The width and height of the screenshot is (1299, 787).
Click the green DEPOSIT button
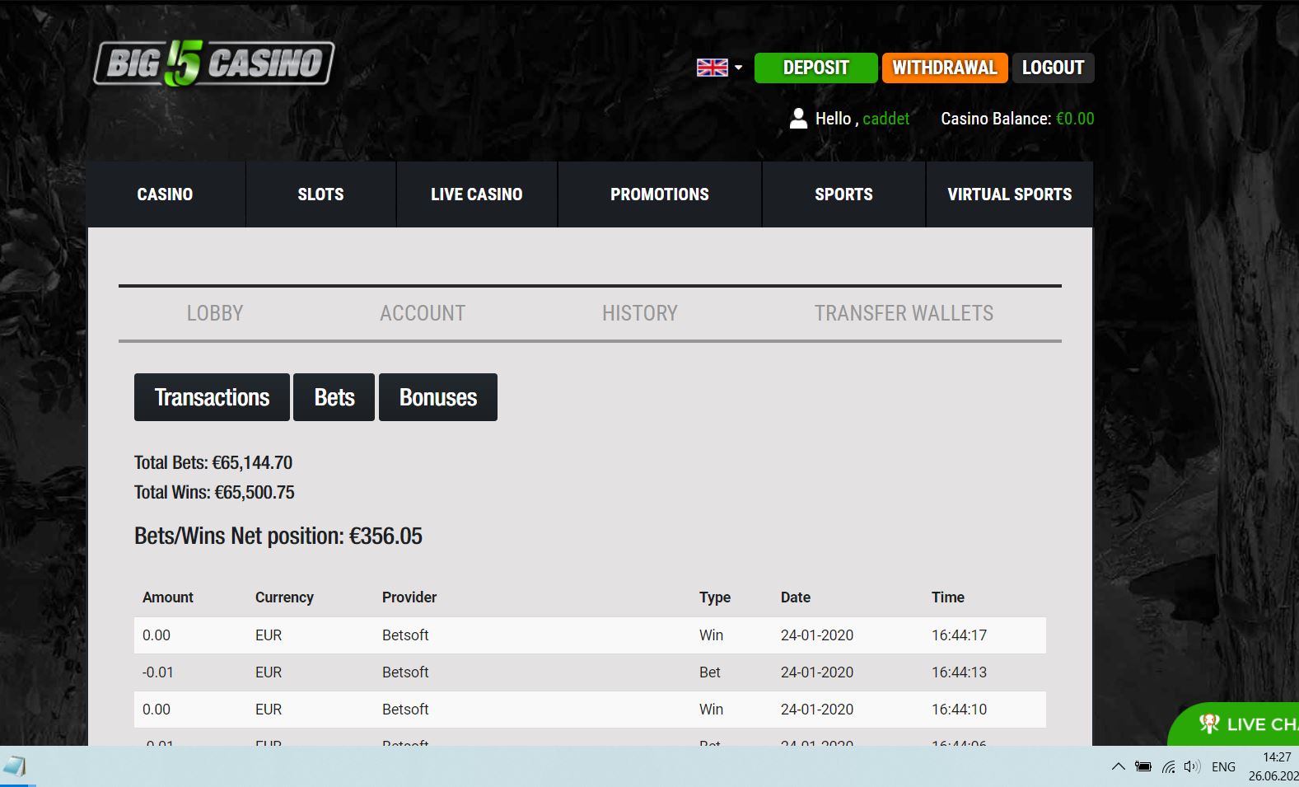[x=815, y=68]
